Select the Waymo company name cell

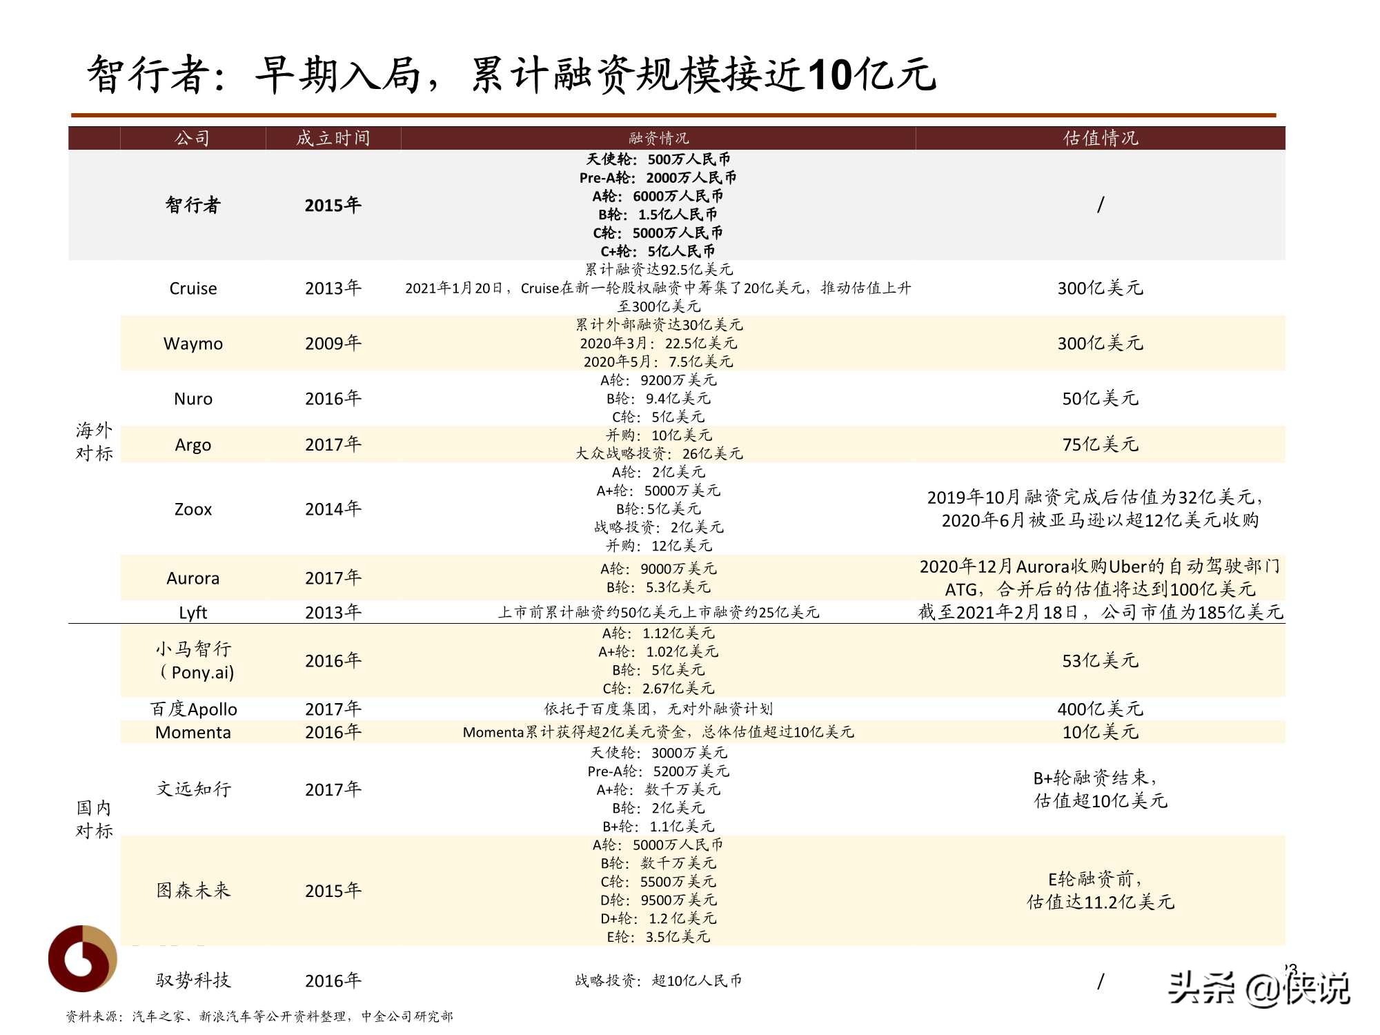click(193, 344)
